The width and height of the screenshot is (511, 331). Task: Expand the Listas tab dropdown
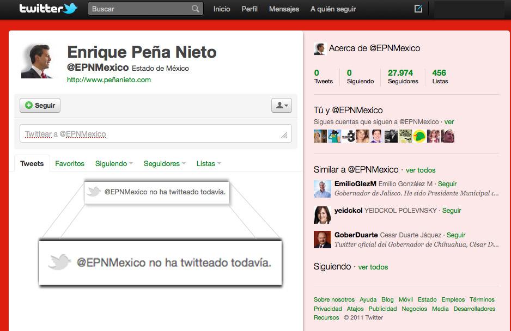(209, 163)
